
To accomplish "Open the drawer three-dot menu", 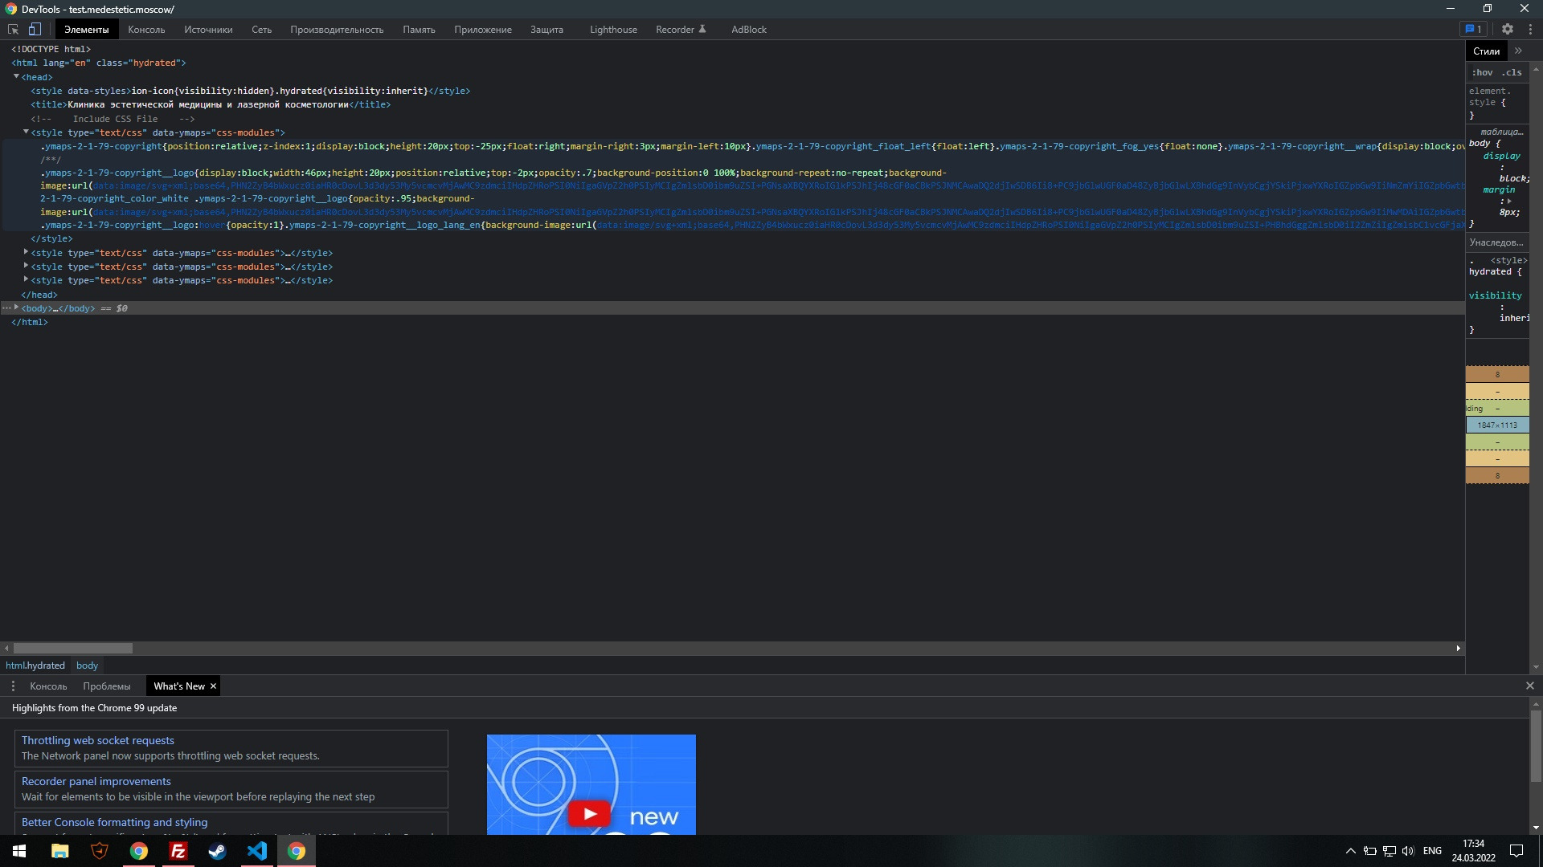I will pos(13,686).
